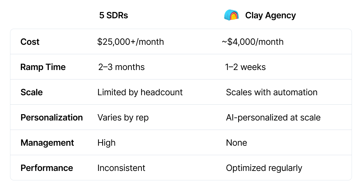Click the AI-personalized at scale cell
Screen dimensions: 362x193
pos(273,118)
